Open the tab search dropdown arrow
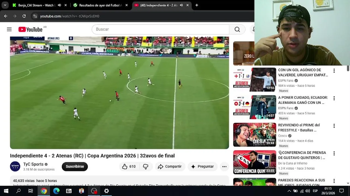The height and width of the screenshot is (196, 350). tap(5, 5)
